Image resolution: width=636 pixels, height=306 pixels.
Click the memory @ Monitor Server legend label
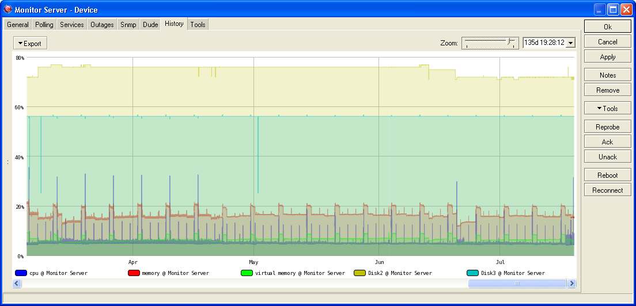(176, 273)
